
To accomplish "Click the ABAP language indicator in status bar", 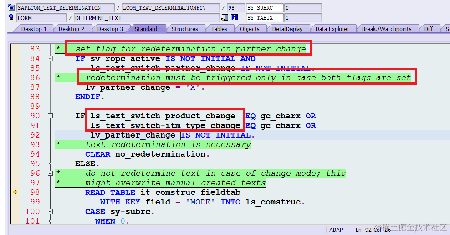I will coord(336,230).
